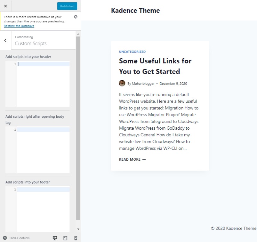Click inside the header scripts editor
This screenshot has height=242, width=257.
click(43, 84)
